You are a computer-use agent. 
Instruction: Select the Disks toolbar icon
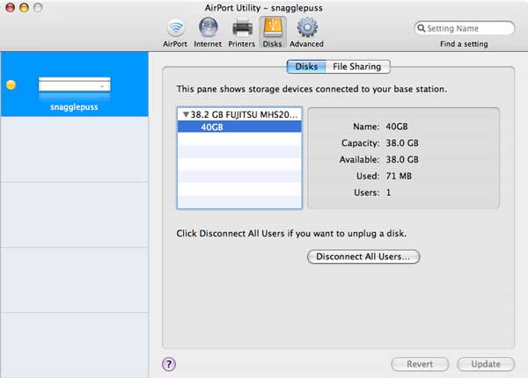pos(272,31)
